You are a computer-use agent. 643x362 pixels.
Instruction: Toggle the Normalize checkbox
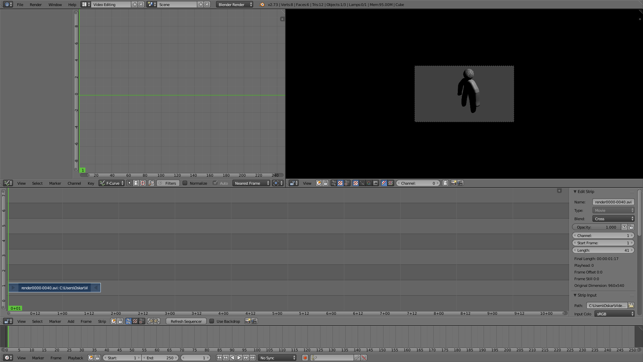point(185,183)
